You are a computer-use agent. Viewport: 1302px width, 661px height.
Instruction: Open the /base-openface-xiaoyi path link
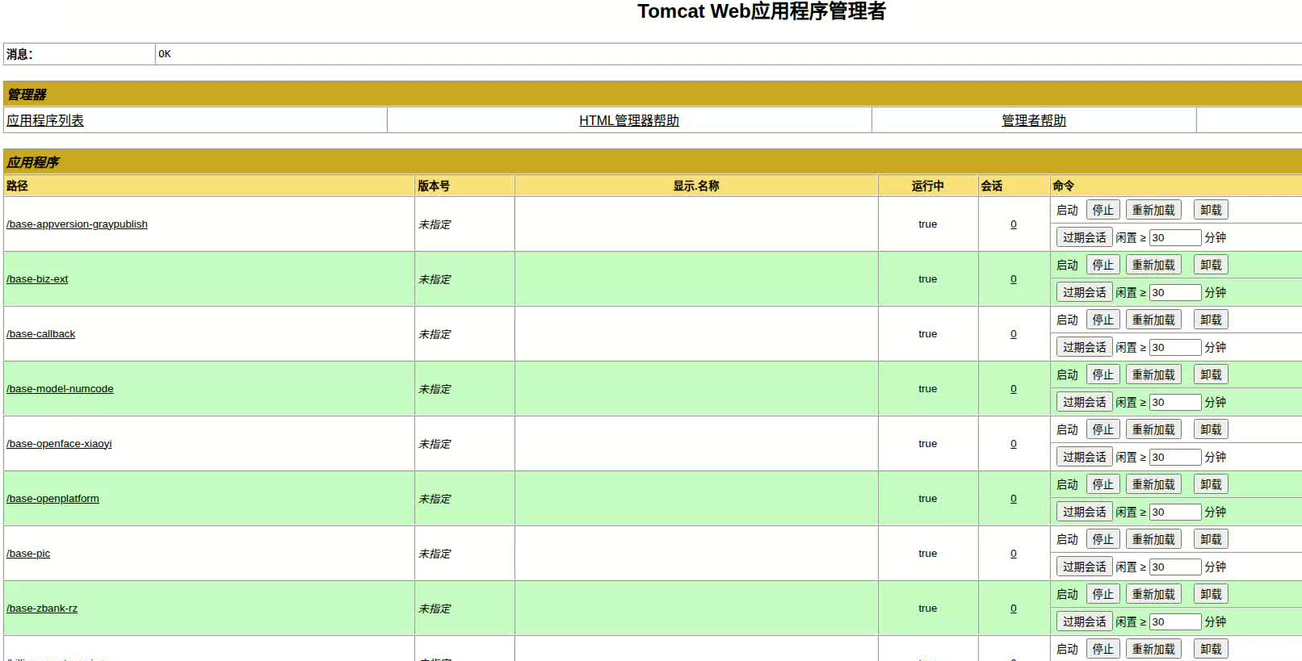pyautogui.click(x=59, y=444)
